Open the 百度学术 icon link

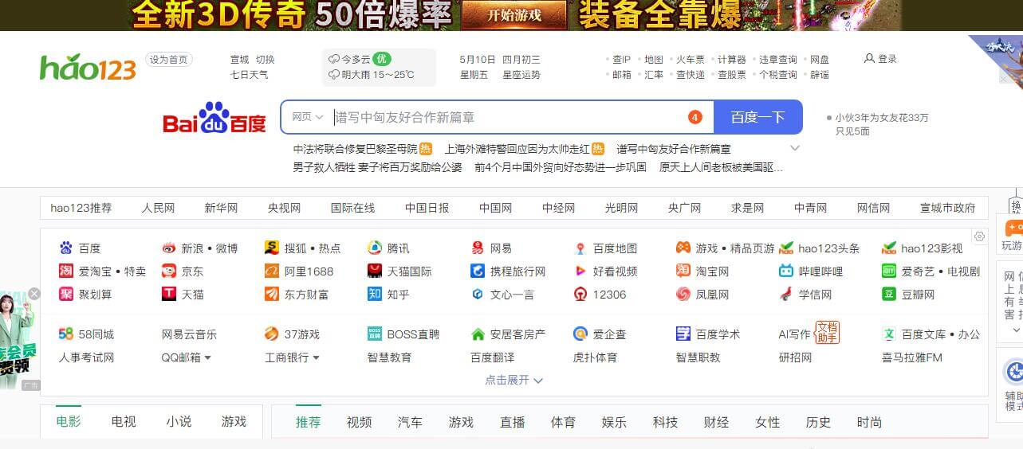click(683, 334)
